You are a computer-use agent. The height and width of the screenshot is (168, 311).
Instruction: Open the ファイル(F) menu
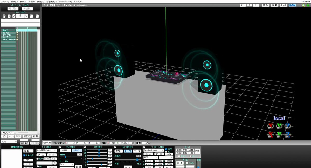click(5, 1)
